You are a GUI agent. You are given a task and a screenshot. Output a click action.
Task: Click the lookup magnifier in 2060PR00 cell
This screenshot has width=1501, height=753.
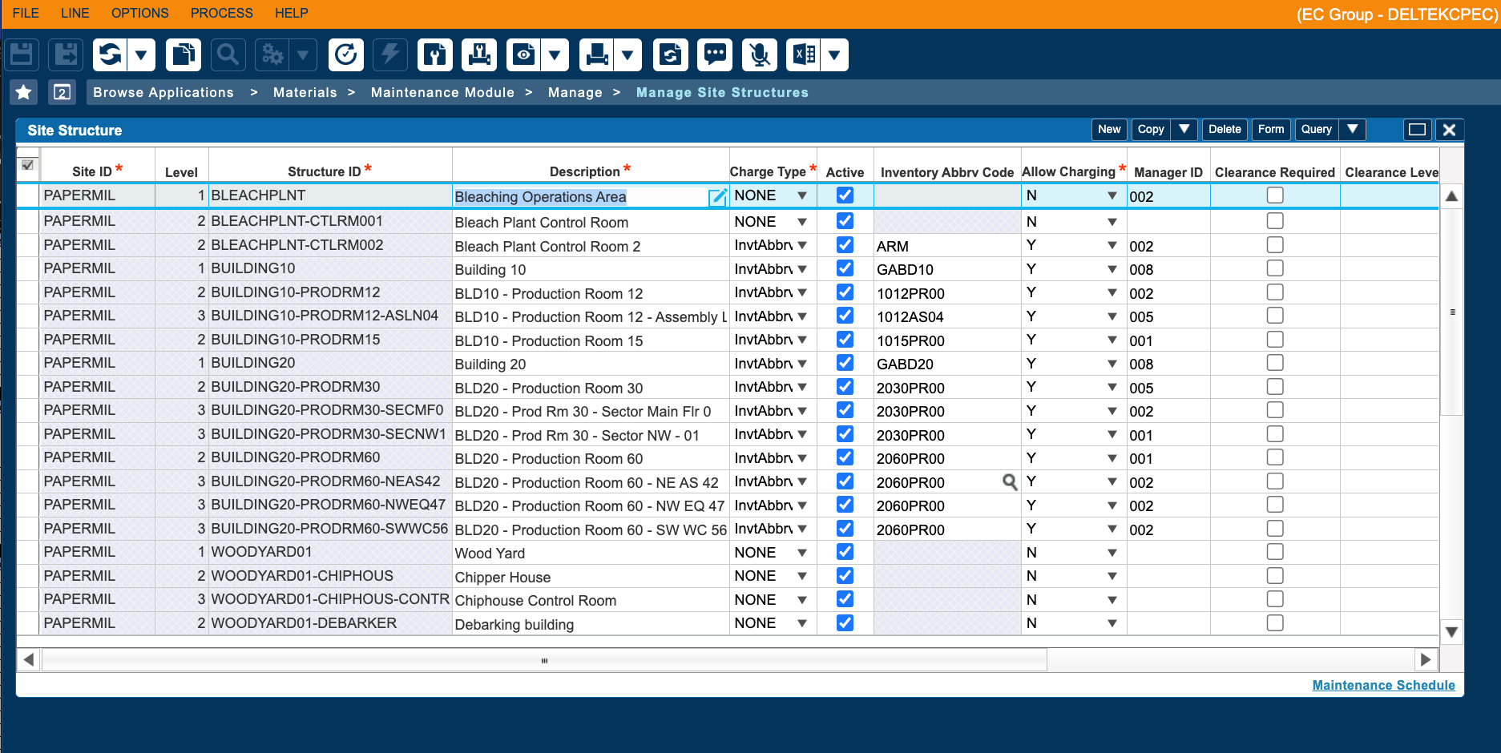pyautogui.click(x=1010, y=482)
